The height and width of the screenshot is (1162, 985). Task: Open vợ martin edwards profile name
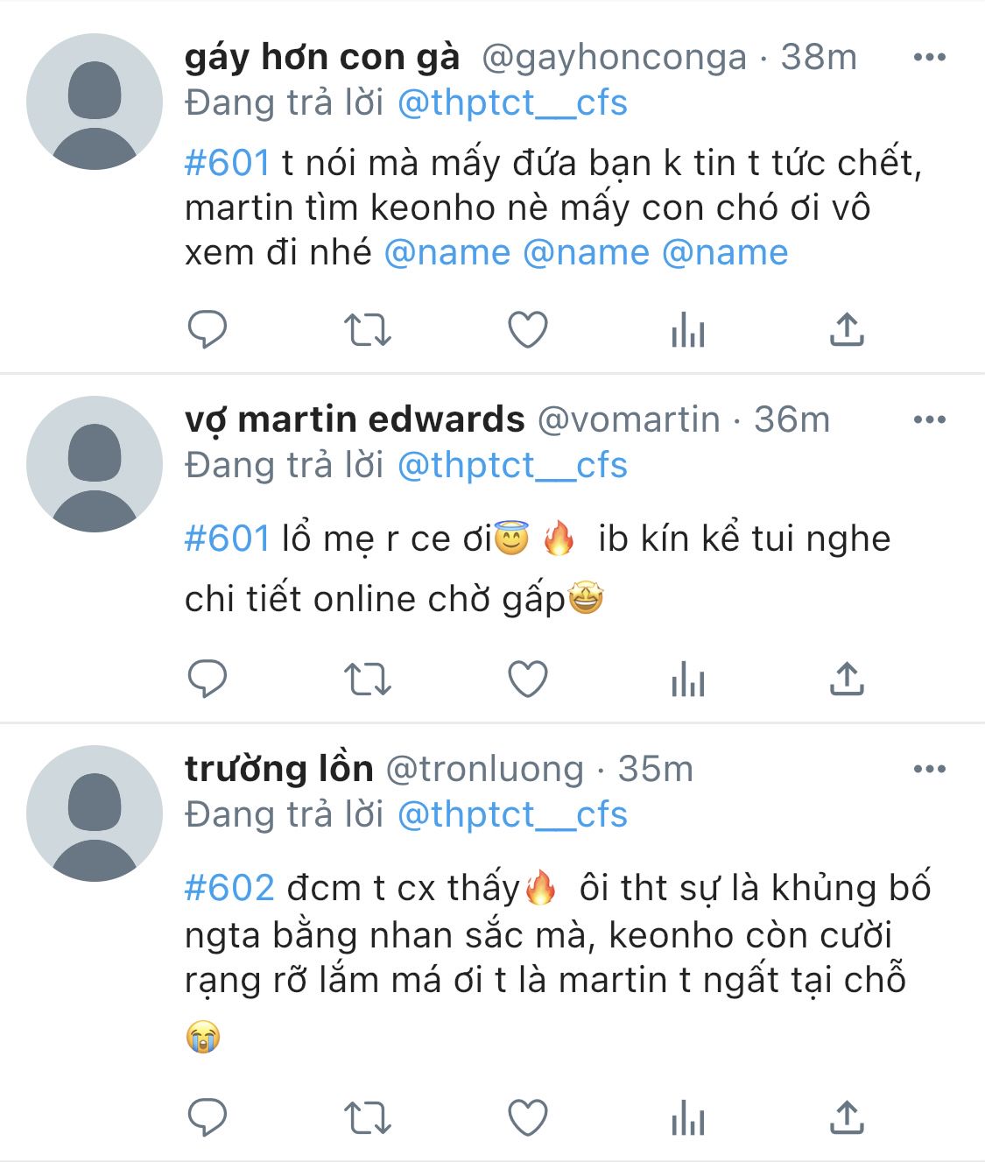point(355,419)
